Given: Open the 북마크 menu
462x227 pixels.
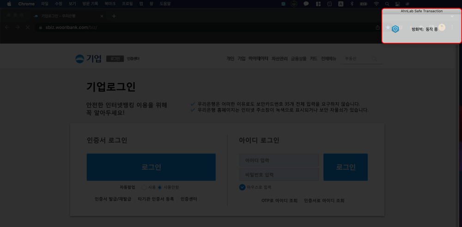Looking at the screenshot, I should pyautogui.click(x=110, y=4).
